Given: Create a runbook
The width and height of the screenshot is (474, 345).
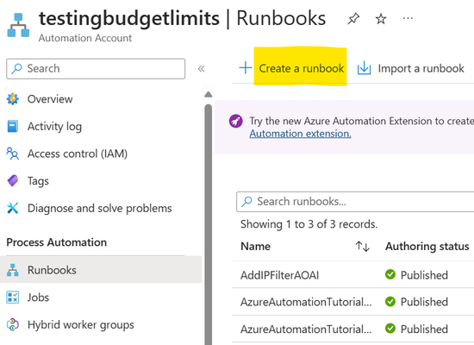Looking at the screenshot, I should 301,68.
